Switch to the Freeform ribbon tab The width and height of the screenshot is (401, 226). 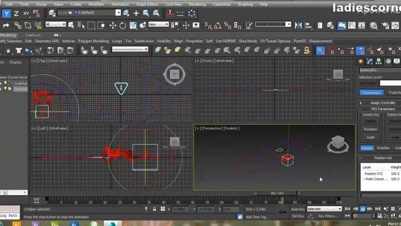click(x=33, y=35)
